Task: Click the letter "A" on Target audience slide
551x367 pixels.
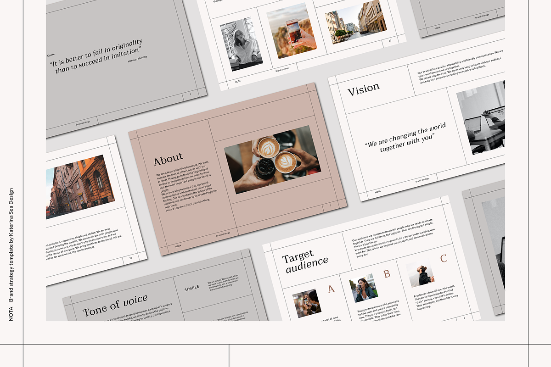Action: 331,289
